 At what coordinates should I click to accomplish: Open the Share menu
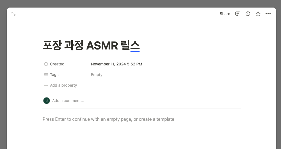(x=225, y=14)
